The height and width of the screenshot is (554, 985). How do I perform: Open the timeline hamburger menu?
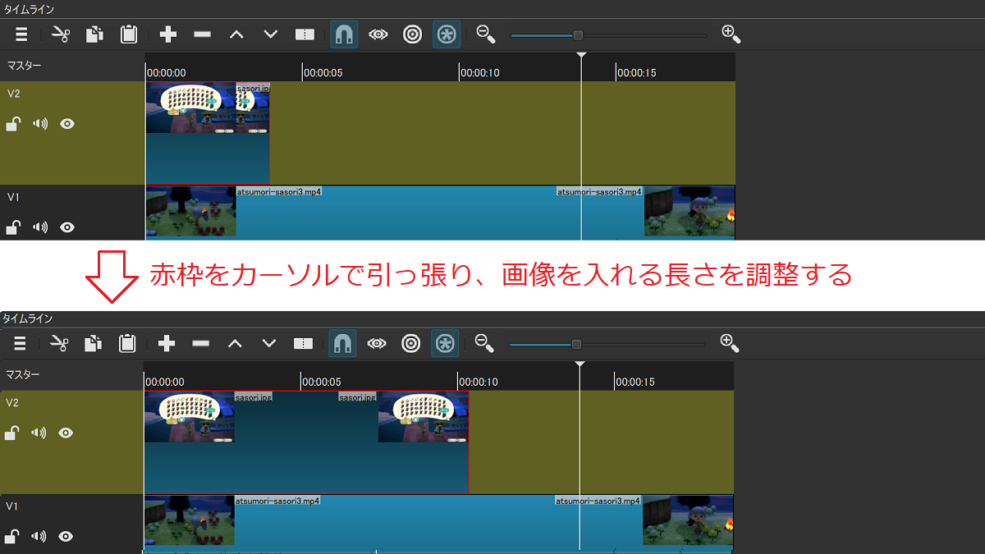coord(21,34)
